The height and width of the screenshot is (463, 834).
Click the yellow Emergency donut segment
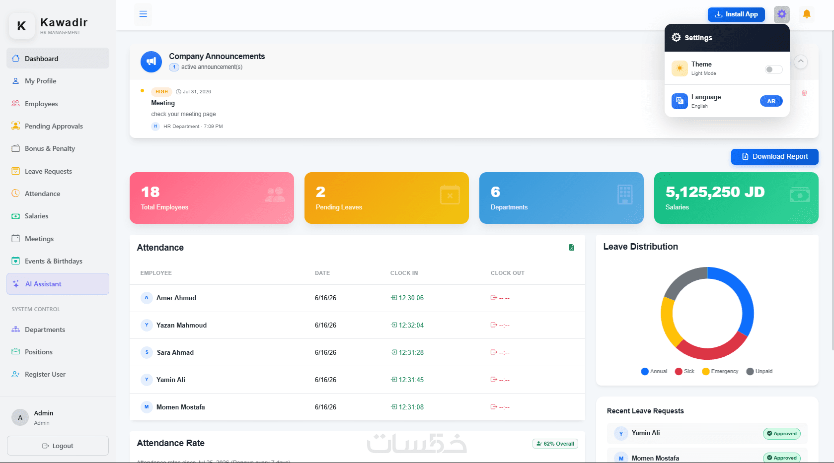668,323
